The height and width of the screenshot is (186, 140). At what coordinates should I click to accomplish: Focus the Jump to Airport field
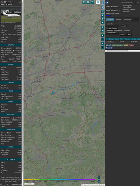coord(113,34)
